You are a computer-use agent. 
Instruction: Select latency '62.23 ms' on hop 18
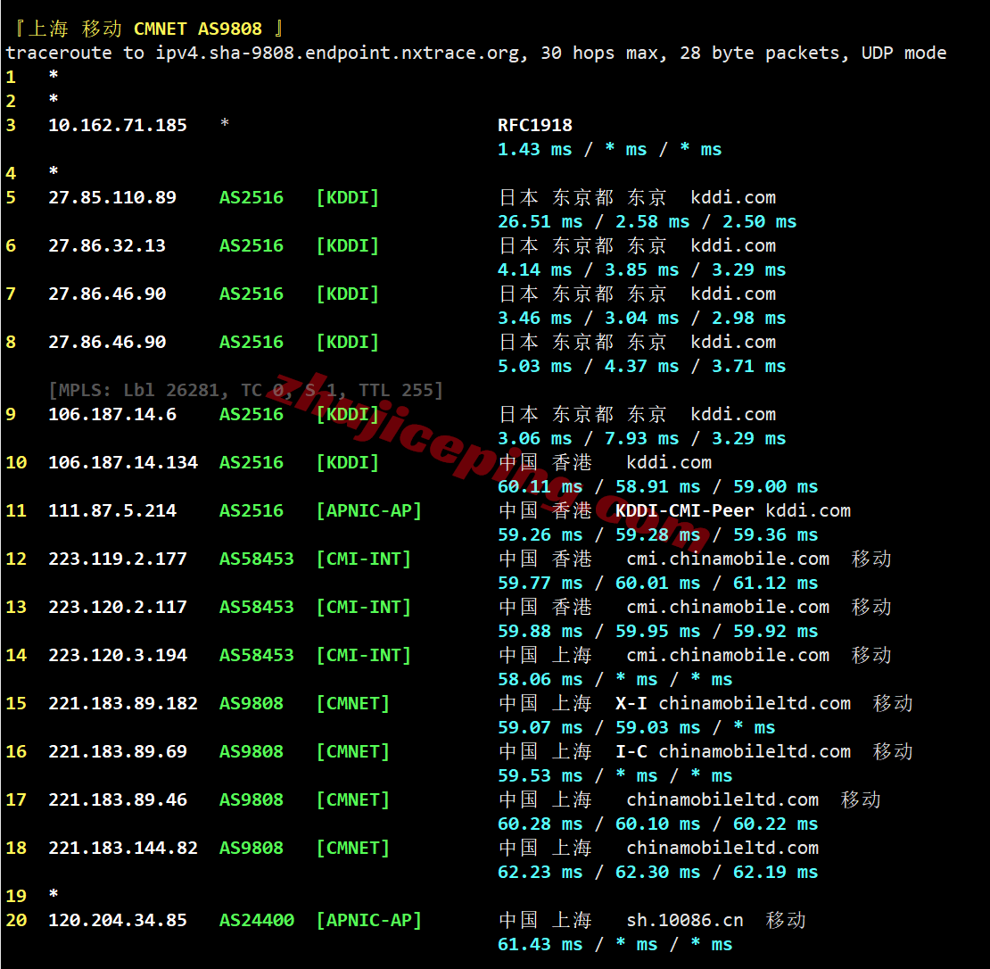tap(540, 872)
